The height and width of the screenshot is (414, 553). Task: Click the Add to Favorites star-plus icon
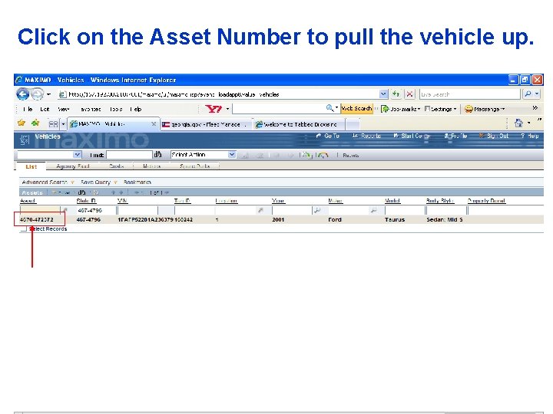pyautogui.click(x=35, y=123)
